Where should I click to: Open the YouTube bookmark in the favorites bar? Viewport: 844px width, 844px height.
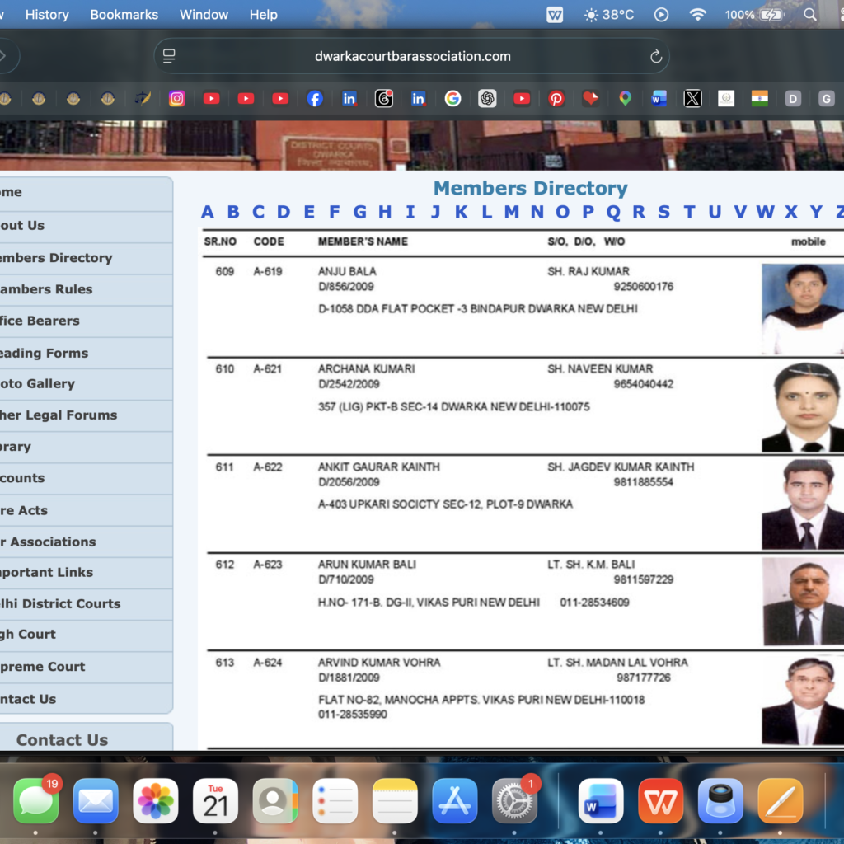(211, 98)
